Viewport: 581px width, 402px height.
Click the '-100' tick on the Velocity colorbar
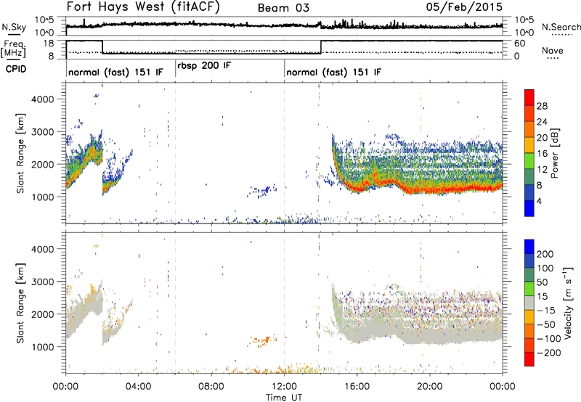point(549,339)
